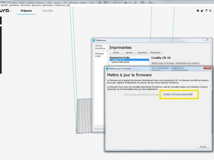Click the Renommer button

pos(155,52)
